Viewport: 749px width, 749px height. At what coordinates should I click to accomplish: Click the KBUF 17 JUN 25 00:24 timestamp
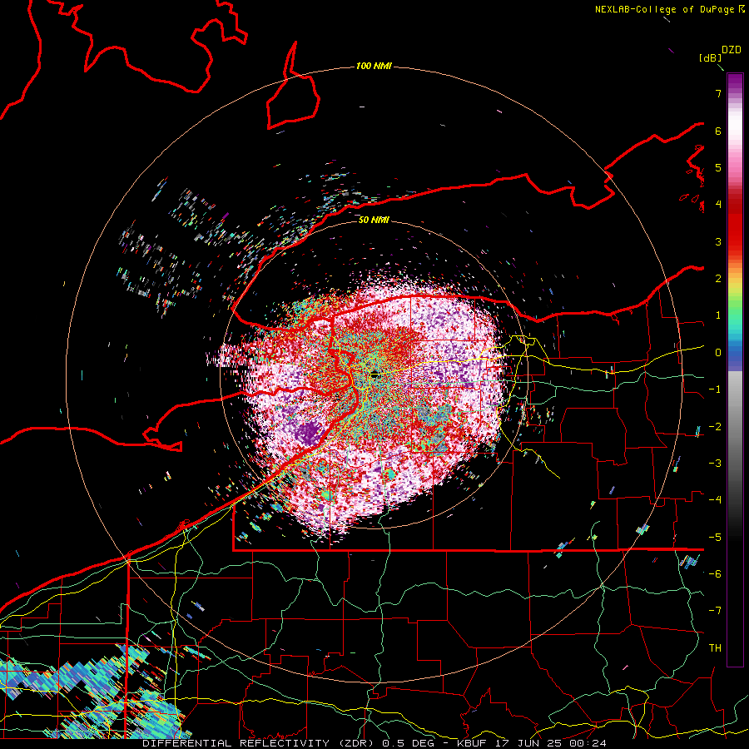click(x=532, y=743)
